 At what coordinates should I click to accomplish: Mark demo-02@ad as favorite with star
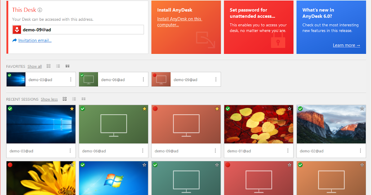tap(362, 109)
